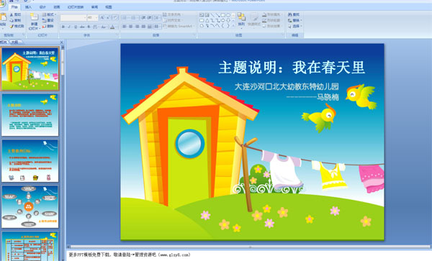The image size is (432, 261).
Task: Add a New Slide (新建幻灯片)
Action: 34,22
